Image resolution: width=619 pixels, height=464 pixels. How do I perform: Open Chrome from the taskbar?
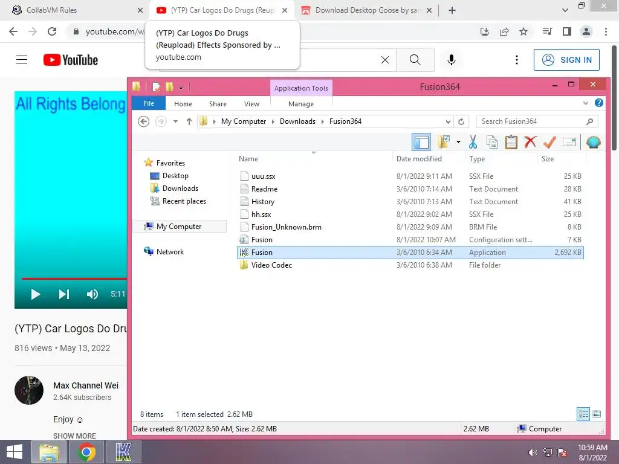click(86, 452)
